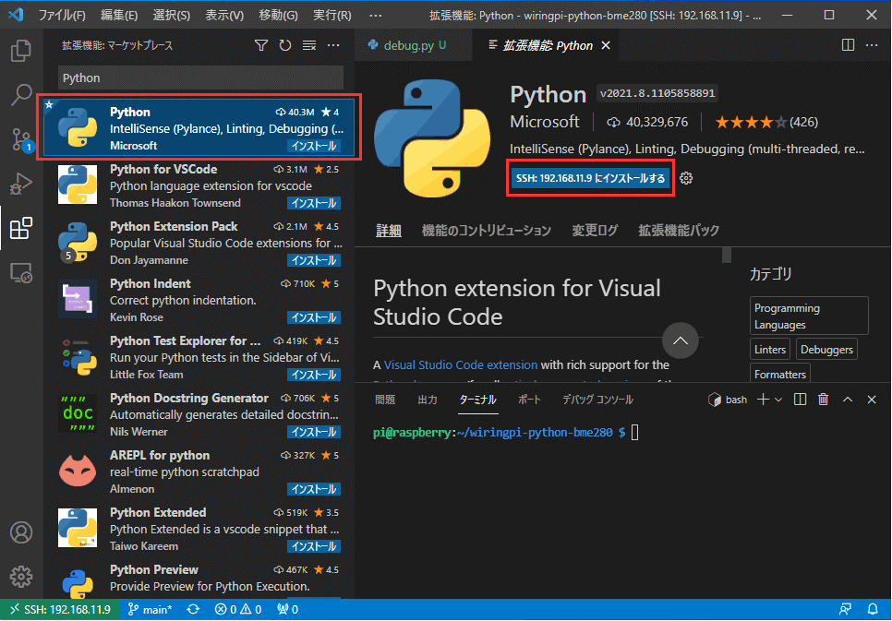Open Run and Debug view

pos(21,184)
